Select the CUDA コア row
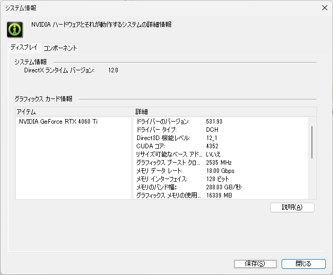The width and height of the screenshot is (333, 275). pos(221,146)
